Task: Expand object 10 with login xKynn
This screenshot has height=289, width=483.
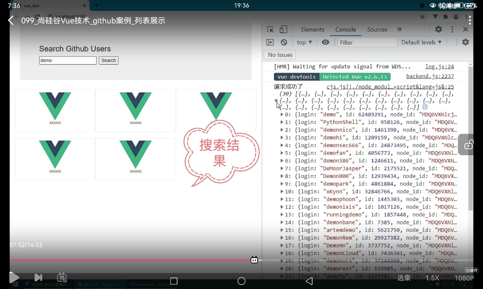Action: [282, 191]
